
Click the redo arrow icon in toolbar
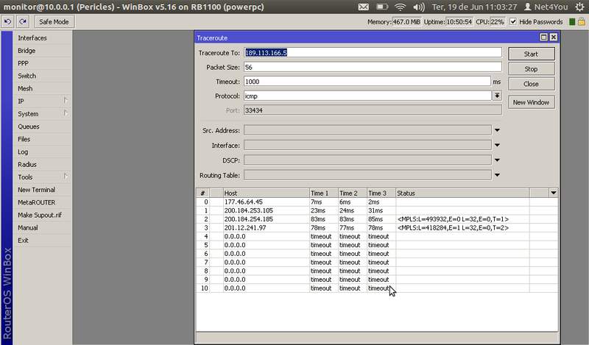click(23, 22)
